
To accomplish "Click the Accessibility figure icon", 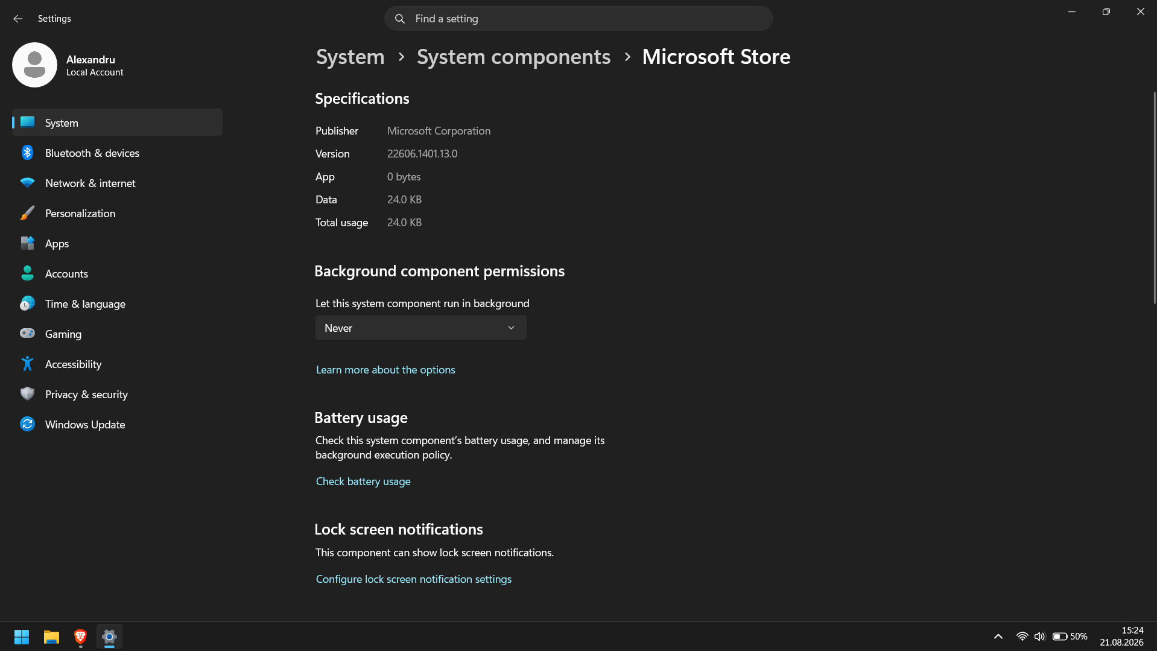I will coord(27,364).
